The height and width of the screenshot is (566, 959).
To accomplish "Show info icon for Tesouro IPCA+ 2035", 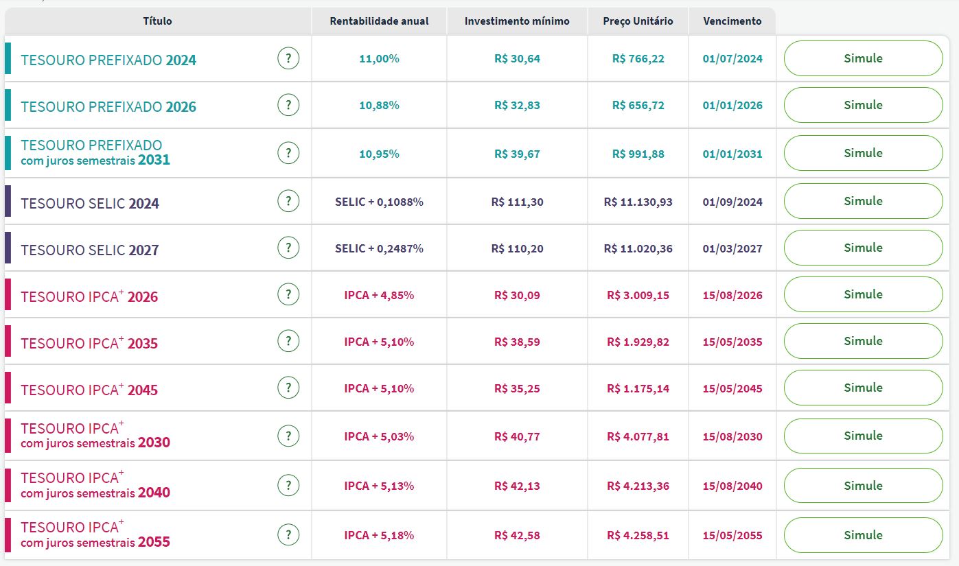I will [x=288, y=342].
